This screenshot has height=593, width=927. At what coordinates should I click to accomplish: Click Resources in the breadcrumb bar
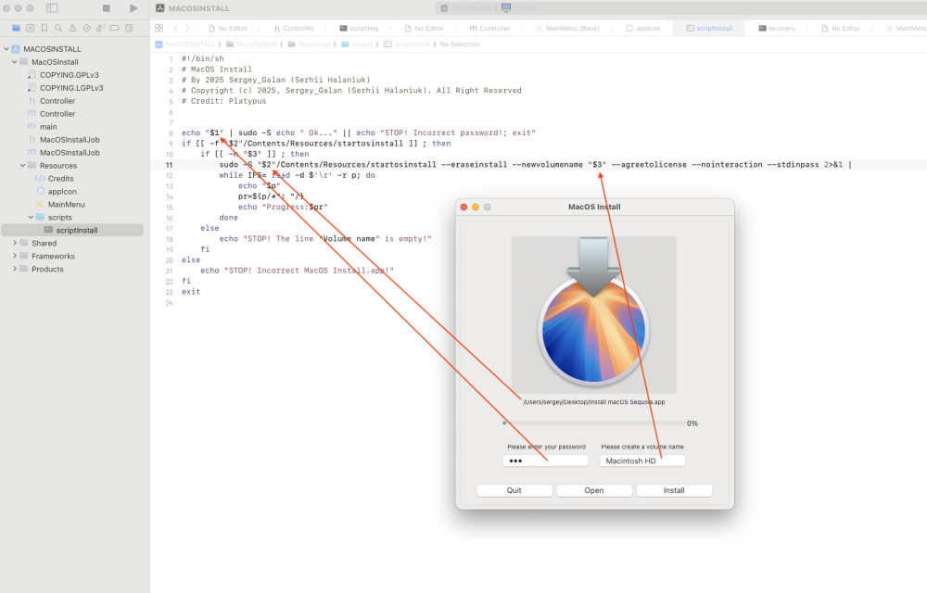[x=310, y=44]
